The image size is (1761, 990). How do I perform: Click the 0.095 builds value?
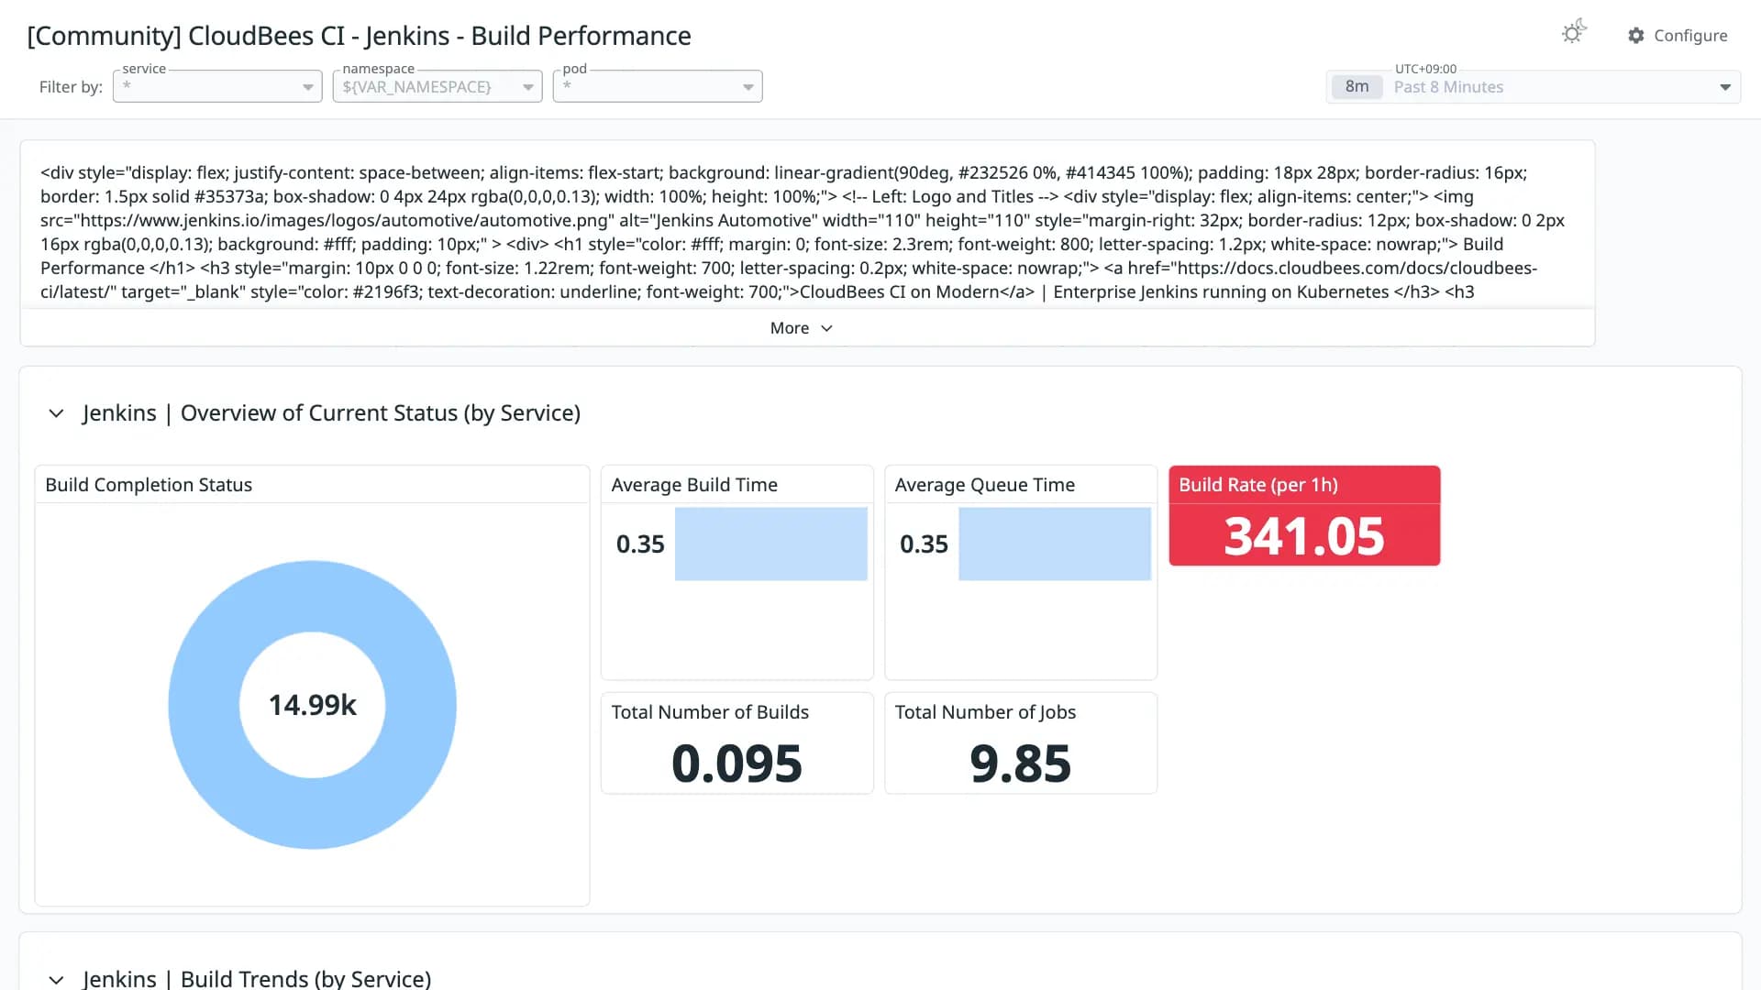tap(737, 764)
